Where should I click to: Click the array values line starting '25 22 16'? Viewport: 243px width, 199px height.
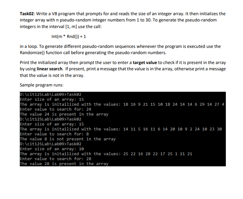[106, 154]
